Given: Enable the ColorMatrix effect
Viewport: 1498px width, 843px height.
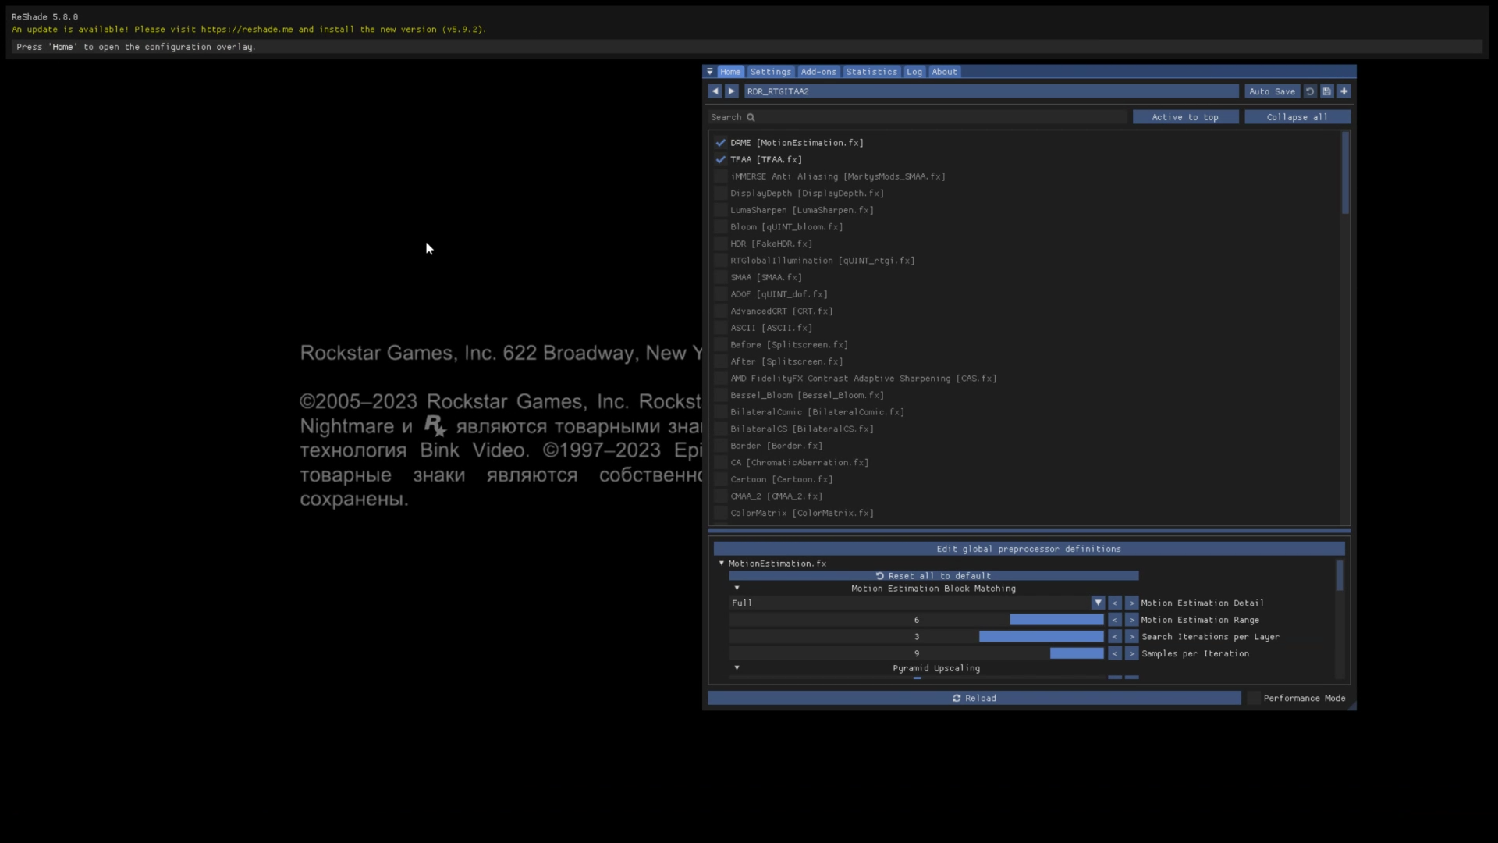Looking at the screenshot, I should click(721, 513).
